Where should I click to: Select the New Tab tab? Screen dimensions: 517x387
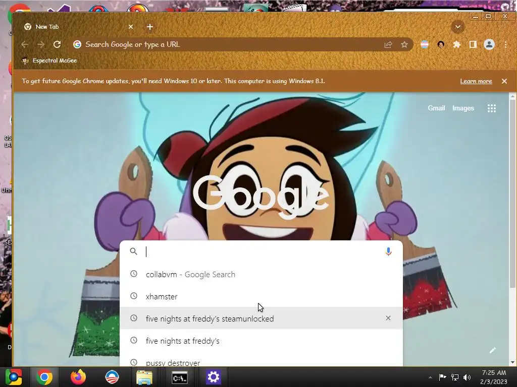(x=78, y=27)
